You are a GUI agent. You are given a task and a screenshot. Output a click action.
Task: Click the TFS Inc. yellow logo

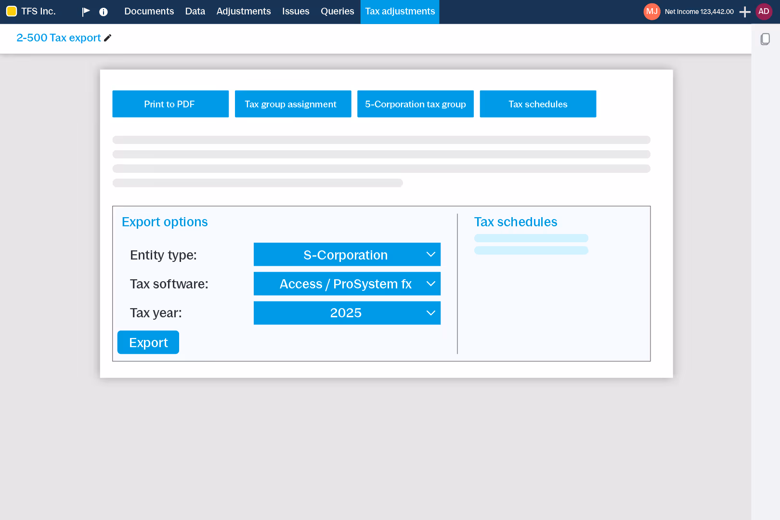(x=11, y=11)
